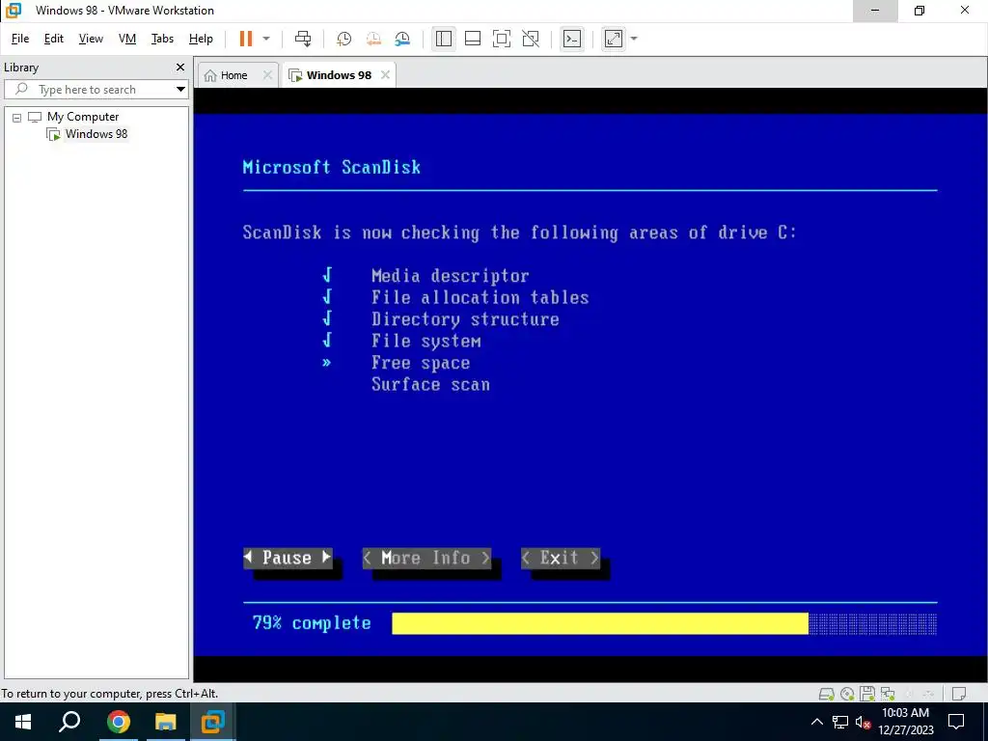
Task: Click the '79% complete' status text
Action: click(x=312, y=623)
